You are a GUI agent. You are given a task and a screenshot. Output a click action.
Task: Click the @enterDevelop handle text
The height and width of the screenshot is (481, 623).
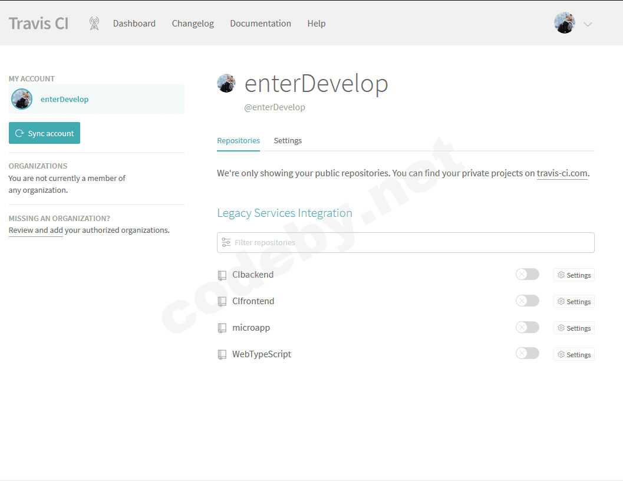tap(275, 107)
